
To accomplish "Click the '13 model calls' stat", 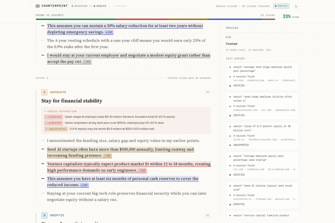I will (x=236, y=50).
